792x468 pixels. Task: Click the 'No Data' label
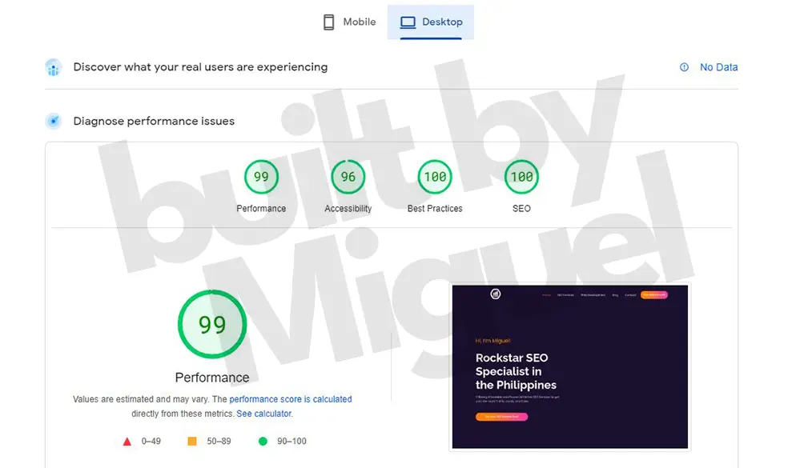[x=718, y=67]
